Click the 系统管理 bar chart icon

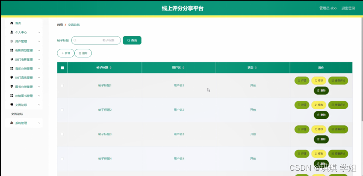[12, 123]
